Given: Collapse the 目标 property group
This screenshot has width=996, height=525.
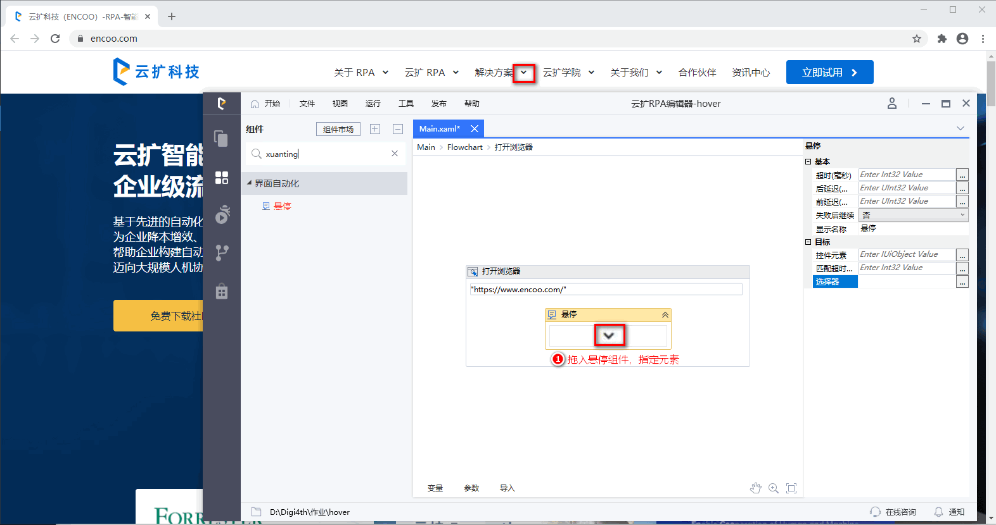Looking at the screenshot, I should coord(808,242).
